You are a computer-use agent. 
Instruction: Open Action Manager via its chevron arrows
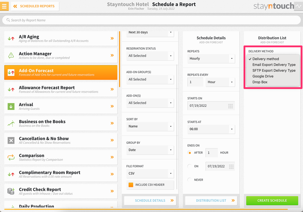click(x=112, y=55)
